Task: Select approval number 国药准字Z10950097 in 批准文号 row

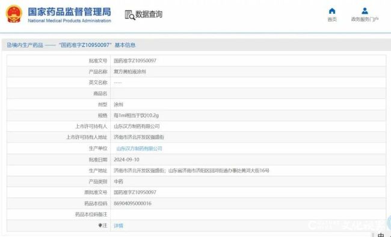Action: 135,61
